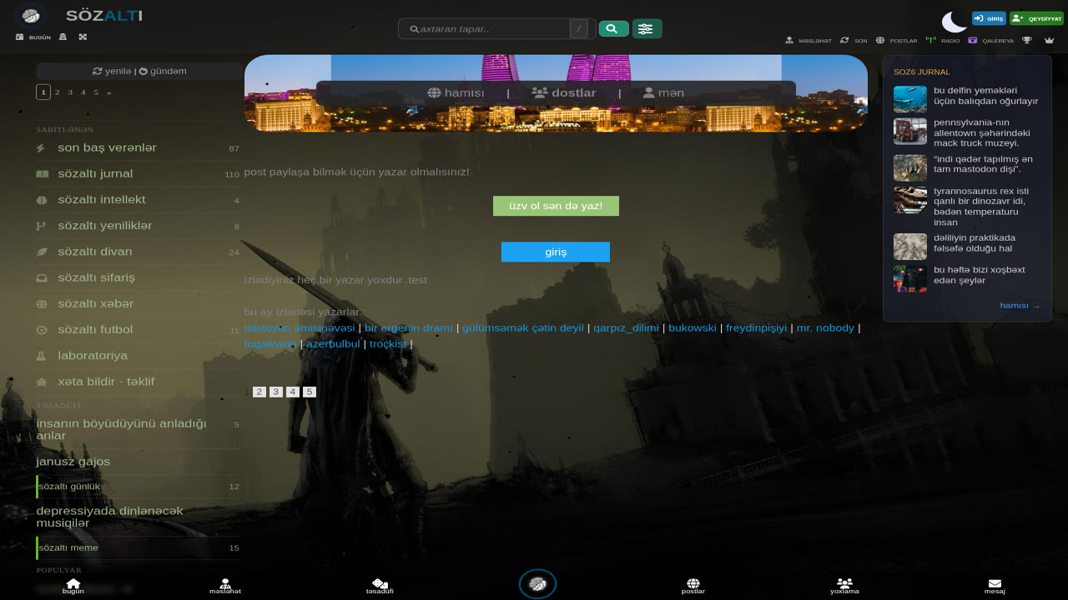Click the trophy icon in header
The image size is (1068, 600).
1027,40
